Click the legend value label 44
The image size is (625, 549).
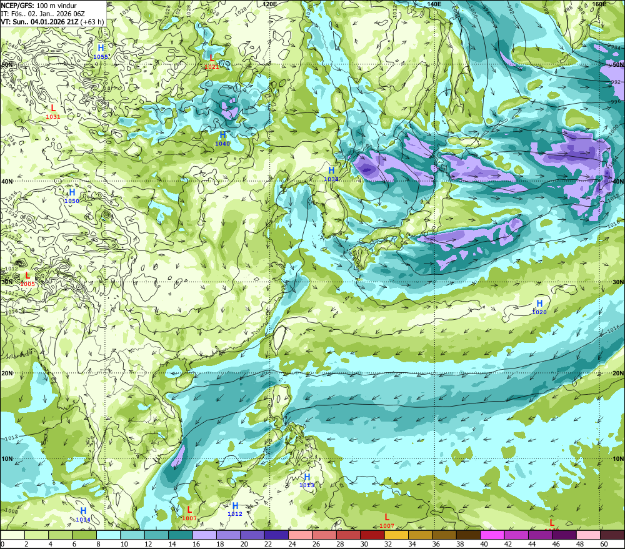tap(532, 544)
